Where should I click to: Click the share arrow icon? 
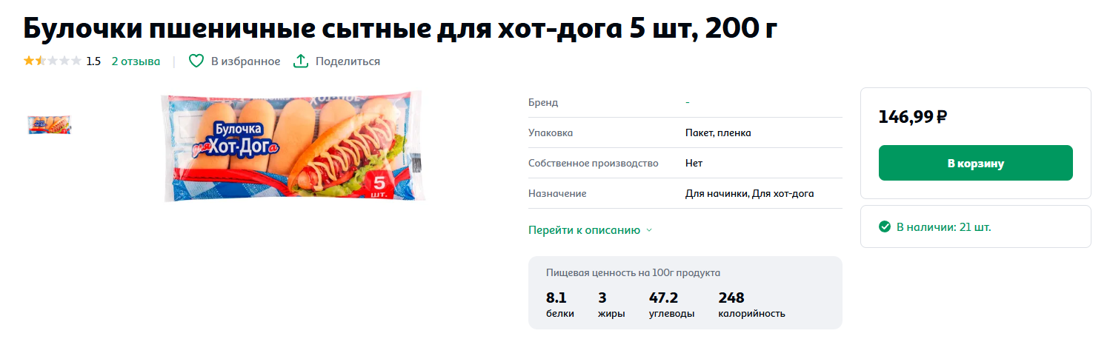300,61
